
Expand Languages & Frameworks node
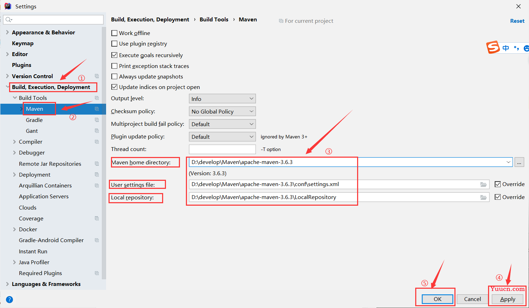pyautogui.click(x=7, y=284)
